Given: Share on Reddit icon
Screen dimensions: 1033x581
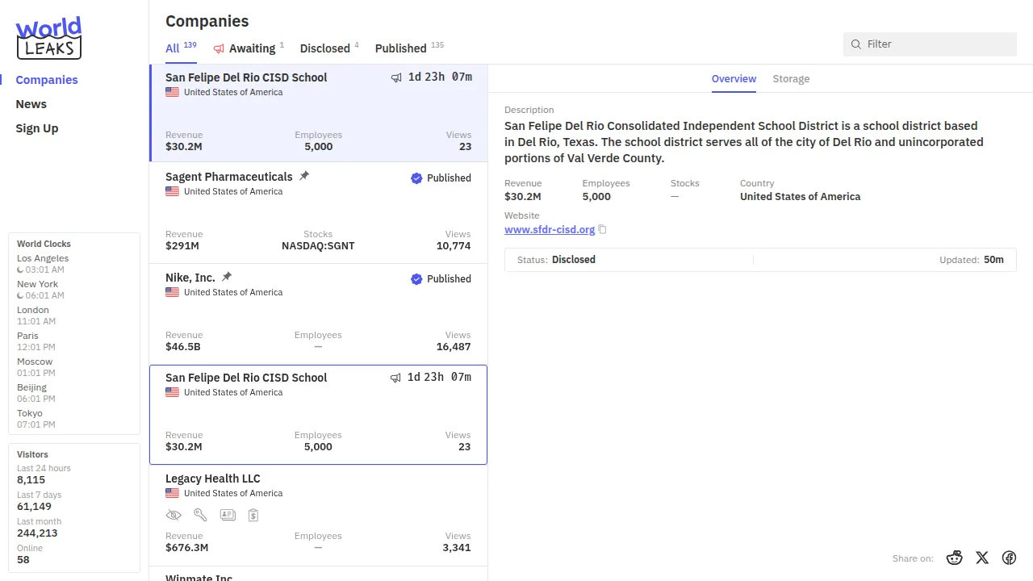Looking at the screenshot, I should pos(955,558).
